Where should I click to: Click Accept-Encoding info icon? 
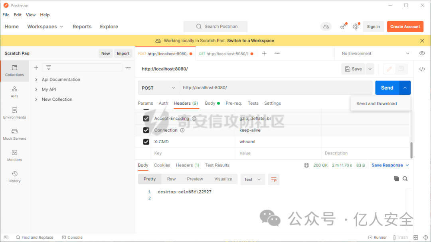click(194, 118)
